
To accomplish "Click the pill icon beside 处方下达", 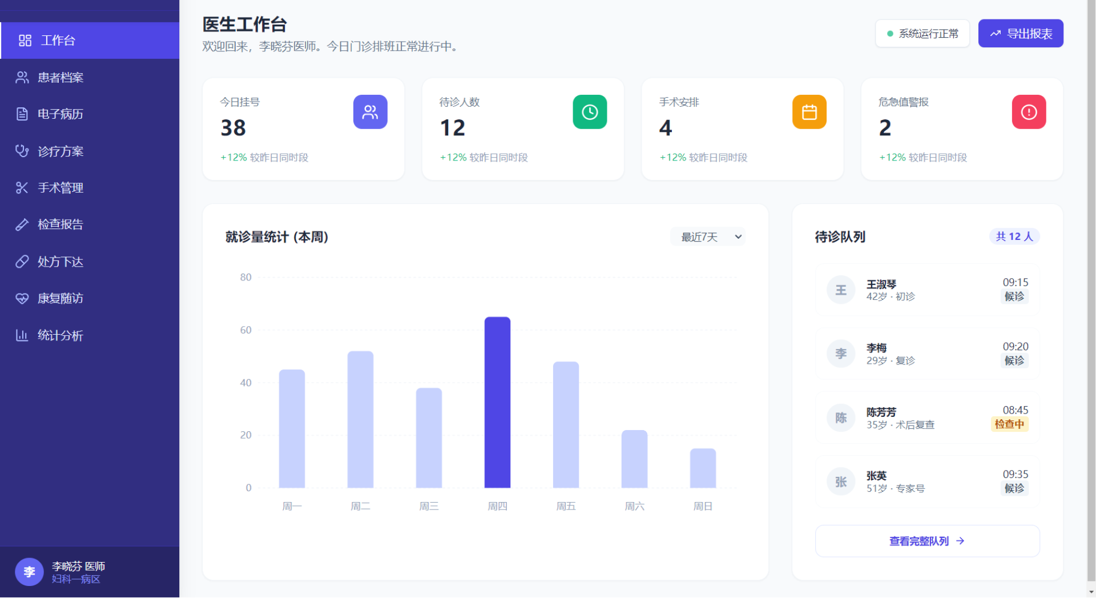I will [22, 262].
